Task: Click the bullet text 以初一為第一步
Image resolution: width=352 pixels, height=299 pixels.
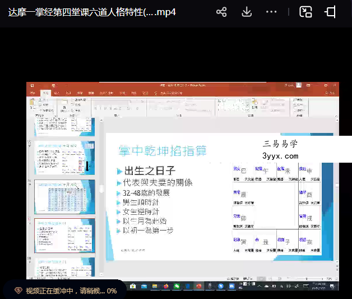Action: [x=148, y=231]
